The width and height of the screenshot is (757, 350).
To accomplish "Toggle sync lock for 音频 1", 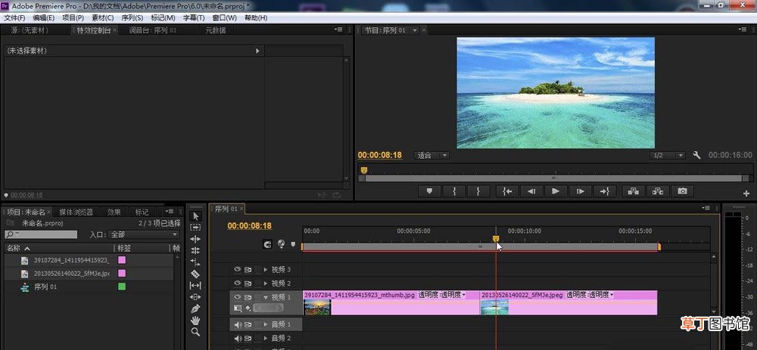I will pos(248,324).
